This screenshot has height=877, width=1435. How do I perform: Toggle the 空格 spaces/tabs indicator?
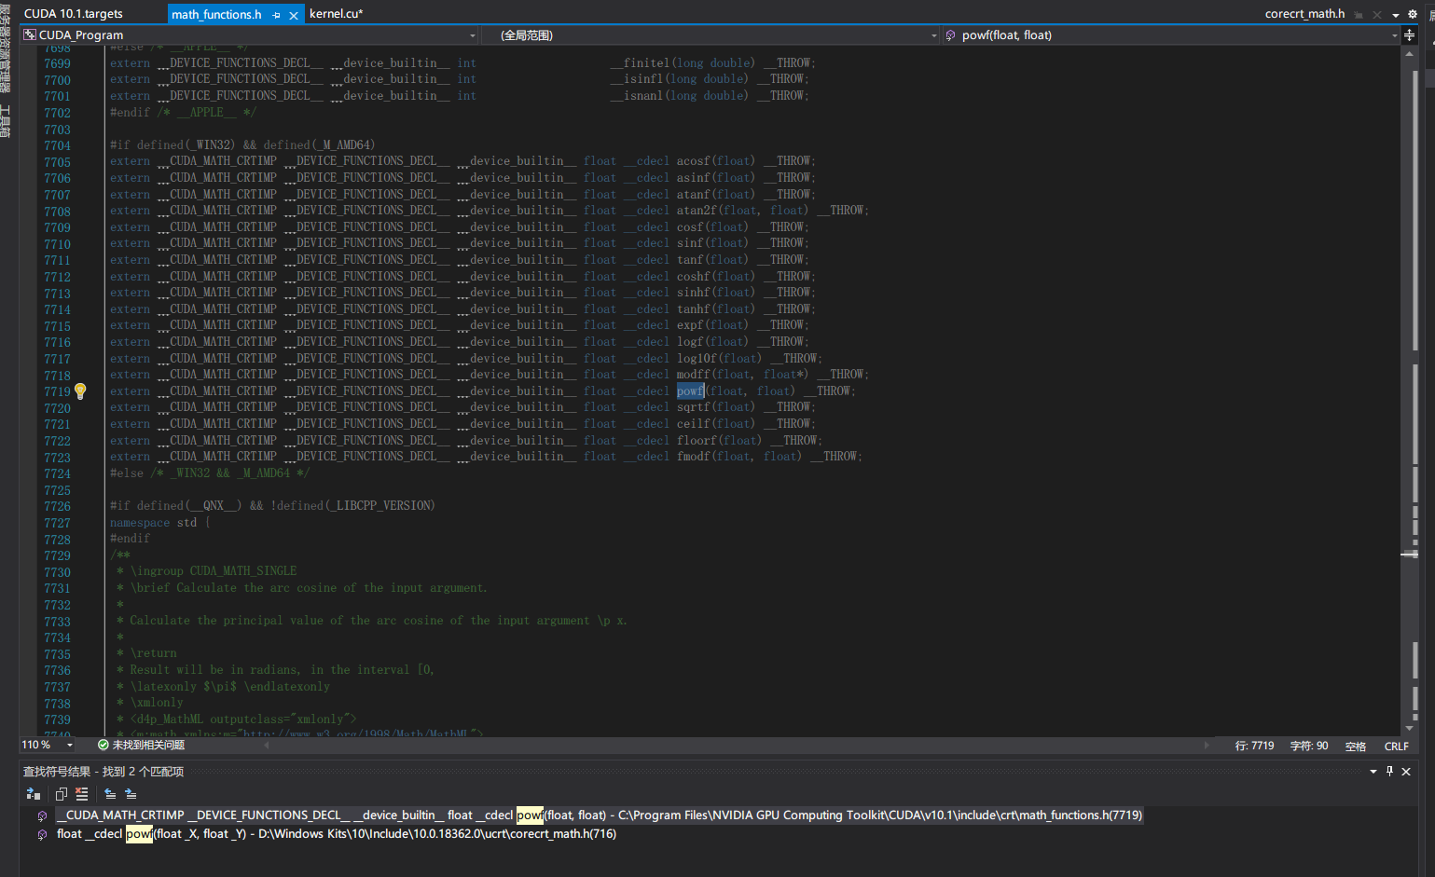[1356, 747]
